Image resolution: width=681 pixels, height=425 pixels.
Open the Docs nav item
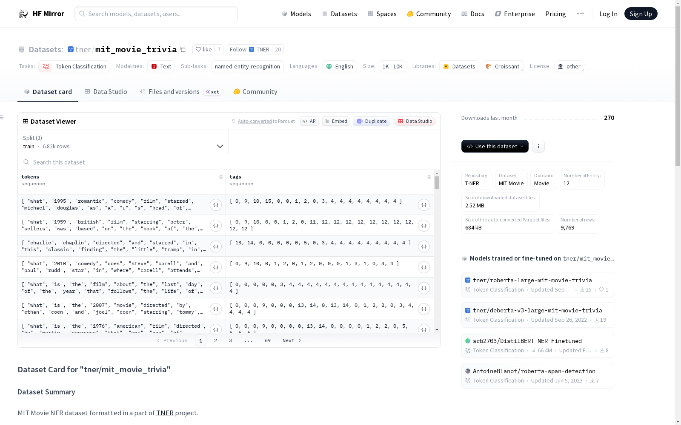(473, 14)
